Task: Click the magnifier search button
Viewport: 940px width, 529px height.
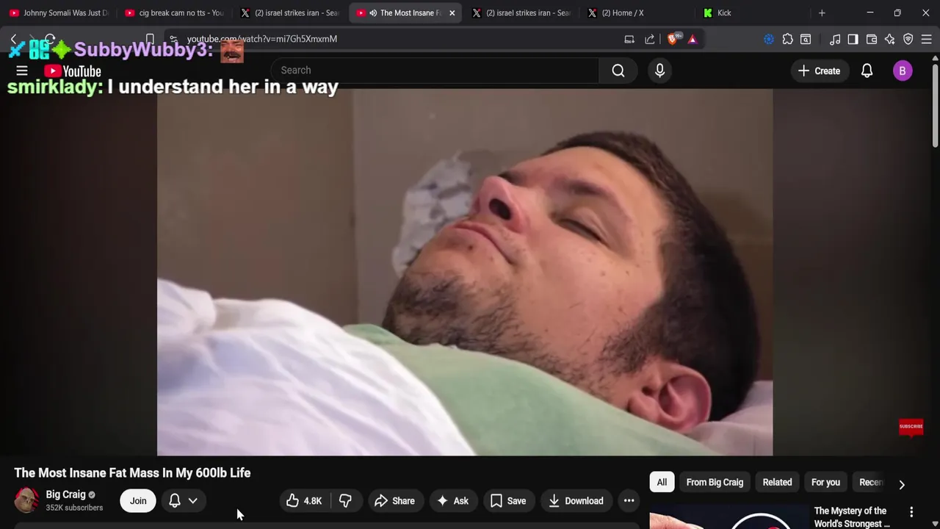Action: pos(618,71)
